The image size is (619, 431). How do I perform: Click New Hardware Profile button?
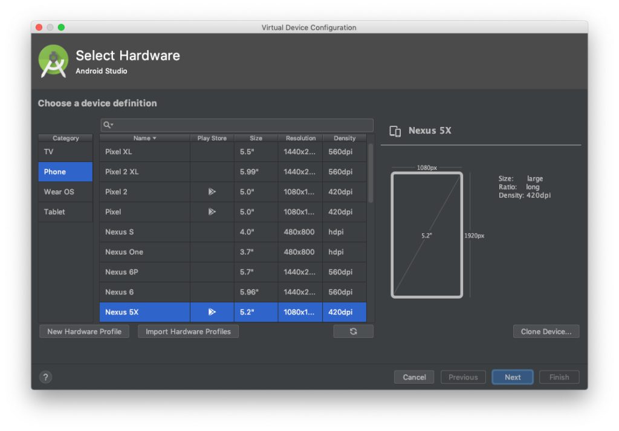pyautogui.click(x=85, y=331)
